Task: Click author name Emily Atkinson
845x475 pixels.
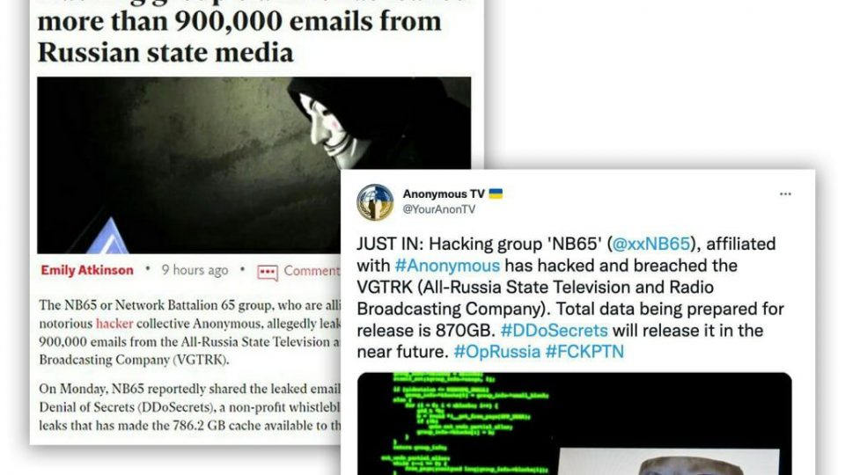Action: [x=87, y=270]
